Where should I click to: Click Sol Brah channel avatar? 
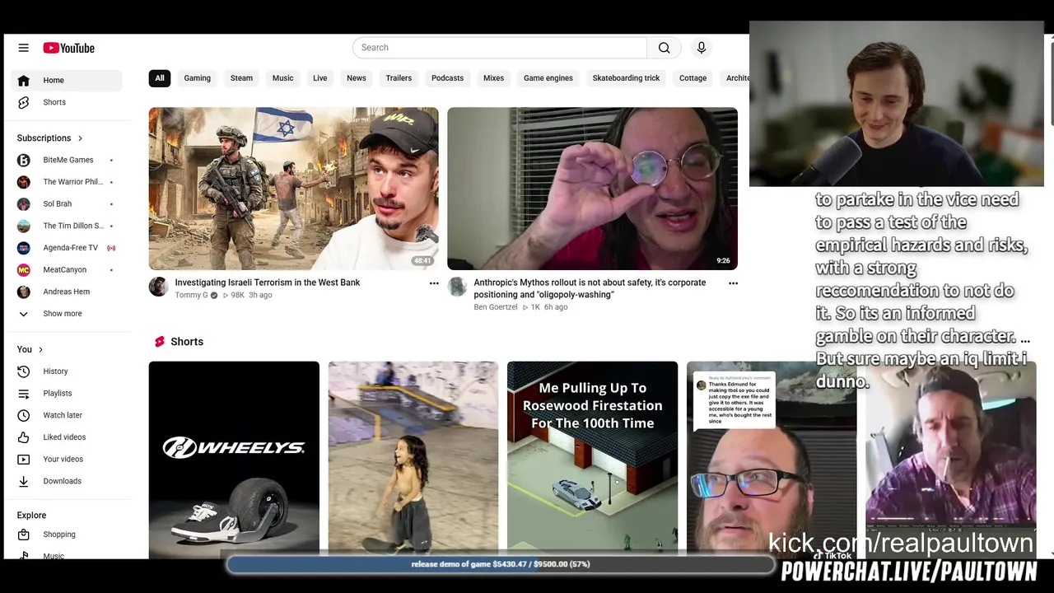tap(23, 203)
